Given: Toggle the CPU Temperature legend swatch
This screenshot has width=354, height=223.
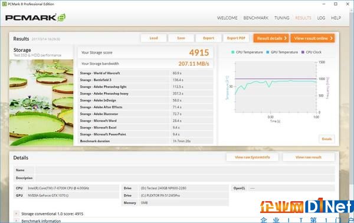Looking at the screenshot, I should coord(233,52).
